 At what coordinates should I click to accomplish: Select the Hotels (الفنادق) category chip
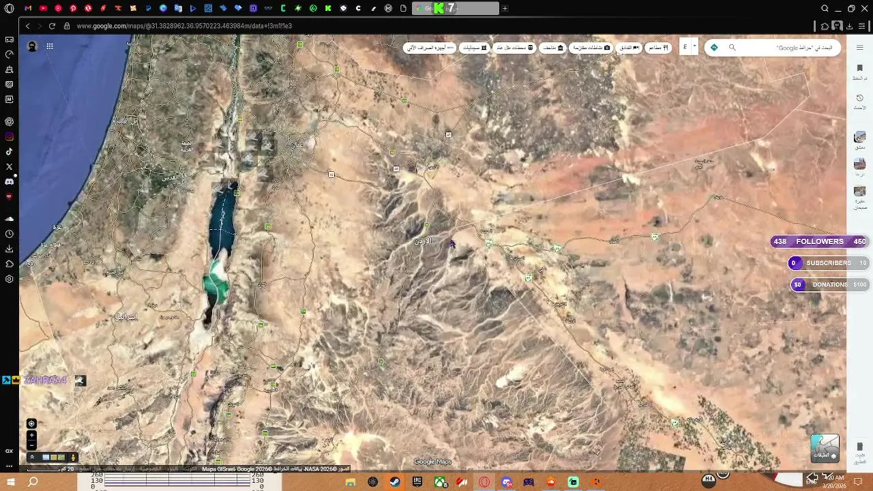pos(629,48)
